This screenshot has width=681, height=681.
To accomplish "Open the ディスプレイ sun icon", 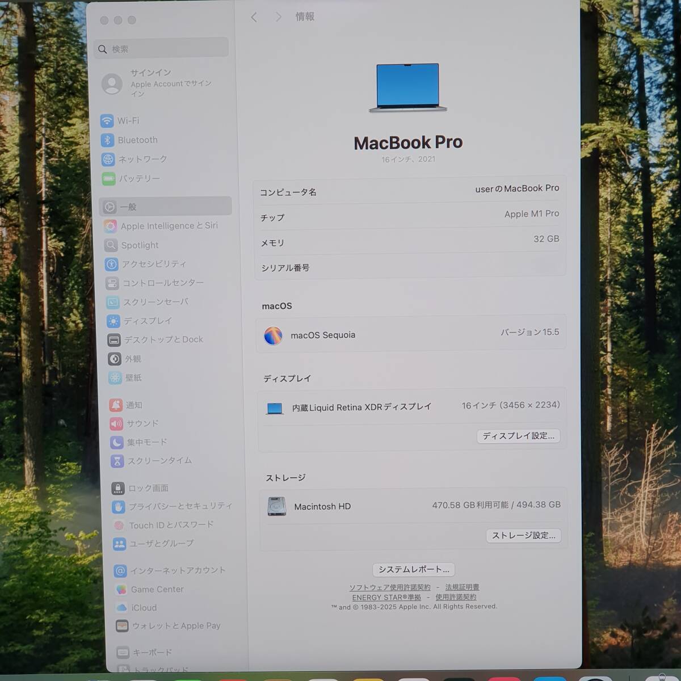I will 113,321.
